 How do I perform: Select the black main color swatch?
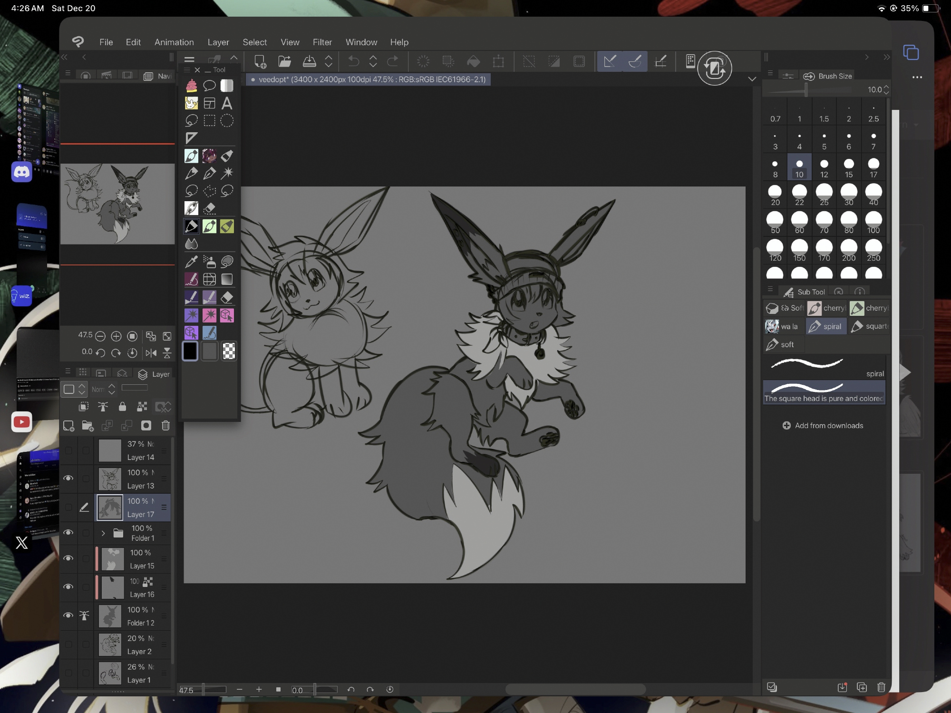click(190, 351)
